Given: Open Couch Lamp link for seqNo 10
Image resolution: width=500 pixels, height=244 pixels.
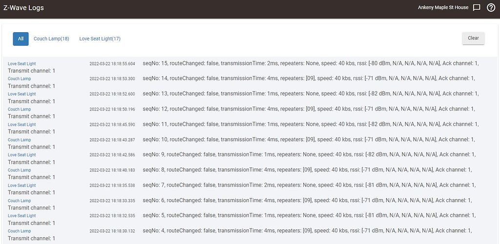Looking at the screenshot, I should 19,140.
